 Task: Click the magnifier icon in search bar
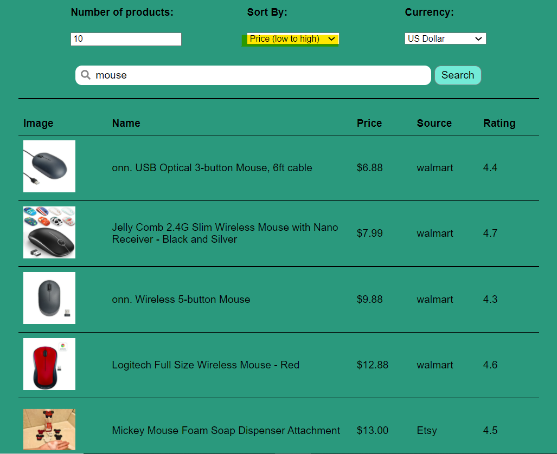click(x=86, y=75)
